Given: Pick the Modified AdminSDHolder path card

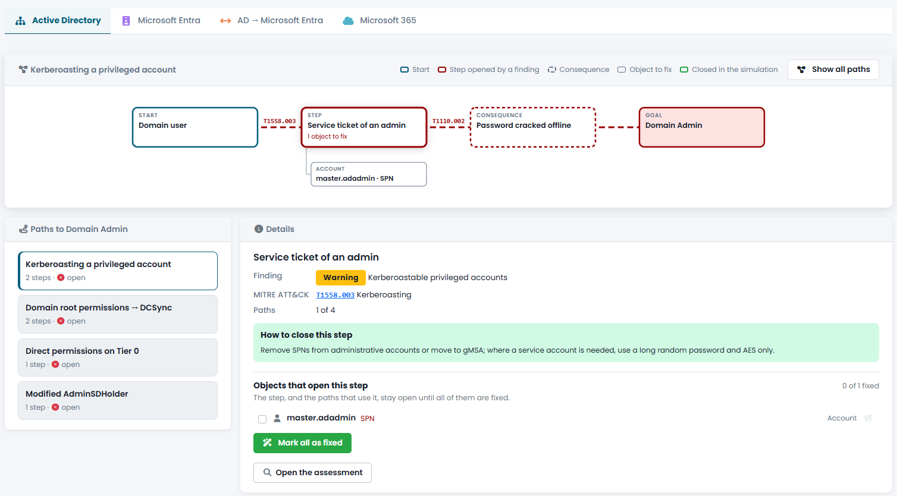Looking at the screenshot, I should tap(118, 400).
